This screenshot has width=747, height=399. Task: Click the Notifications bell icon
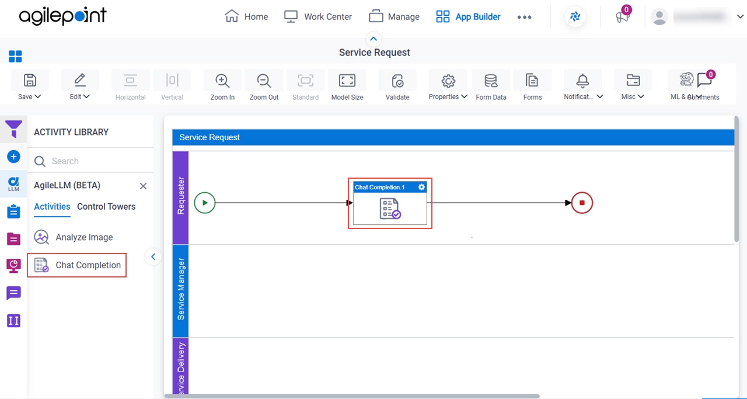[x=582, y=80]
